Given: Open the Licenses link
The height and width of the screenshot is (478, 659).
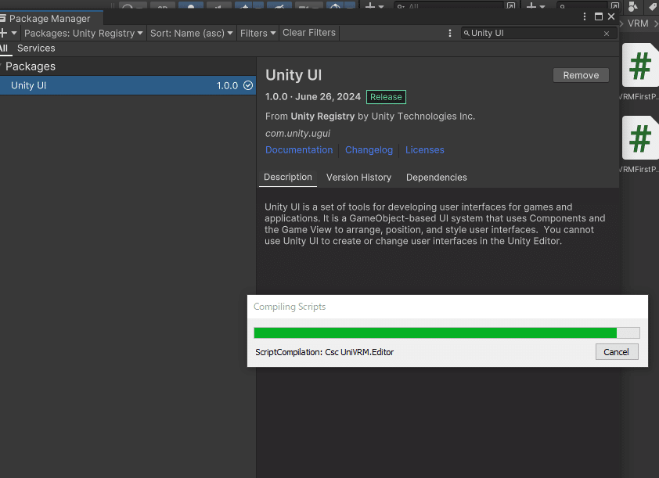Looking at the screenshot, I should (424, 150).
